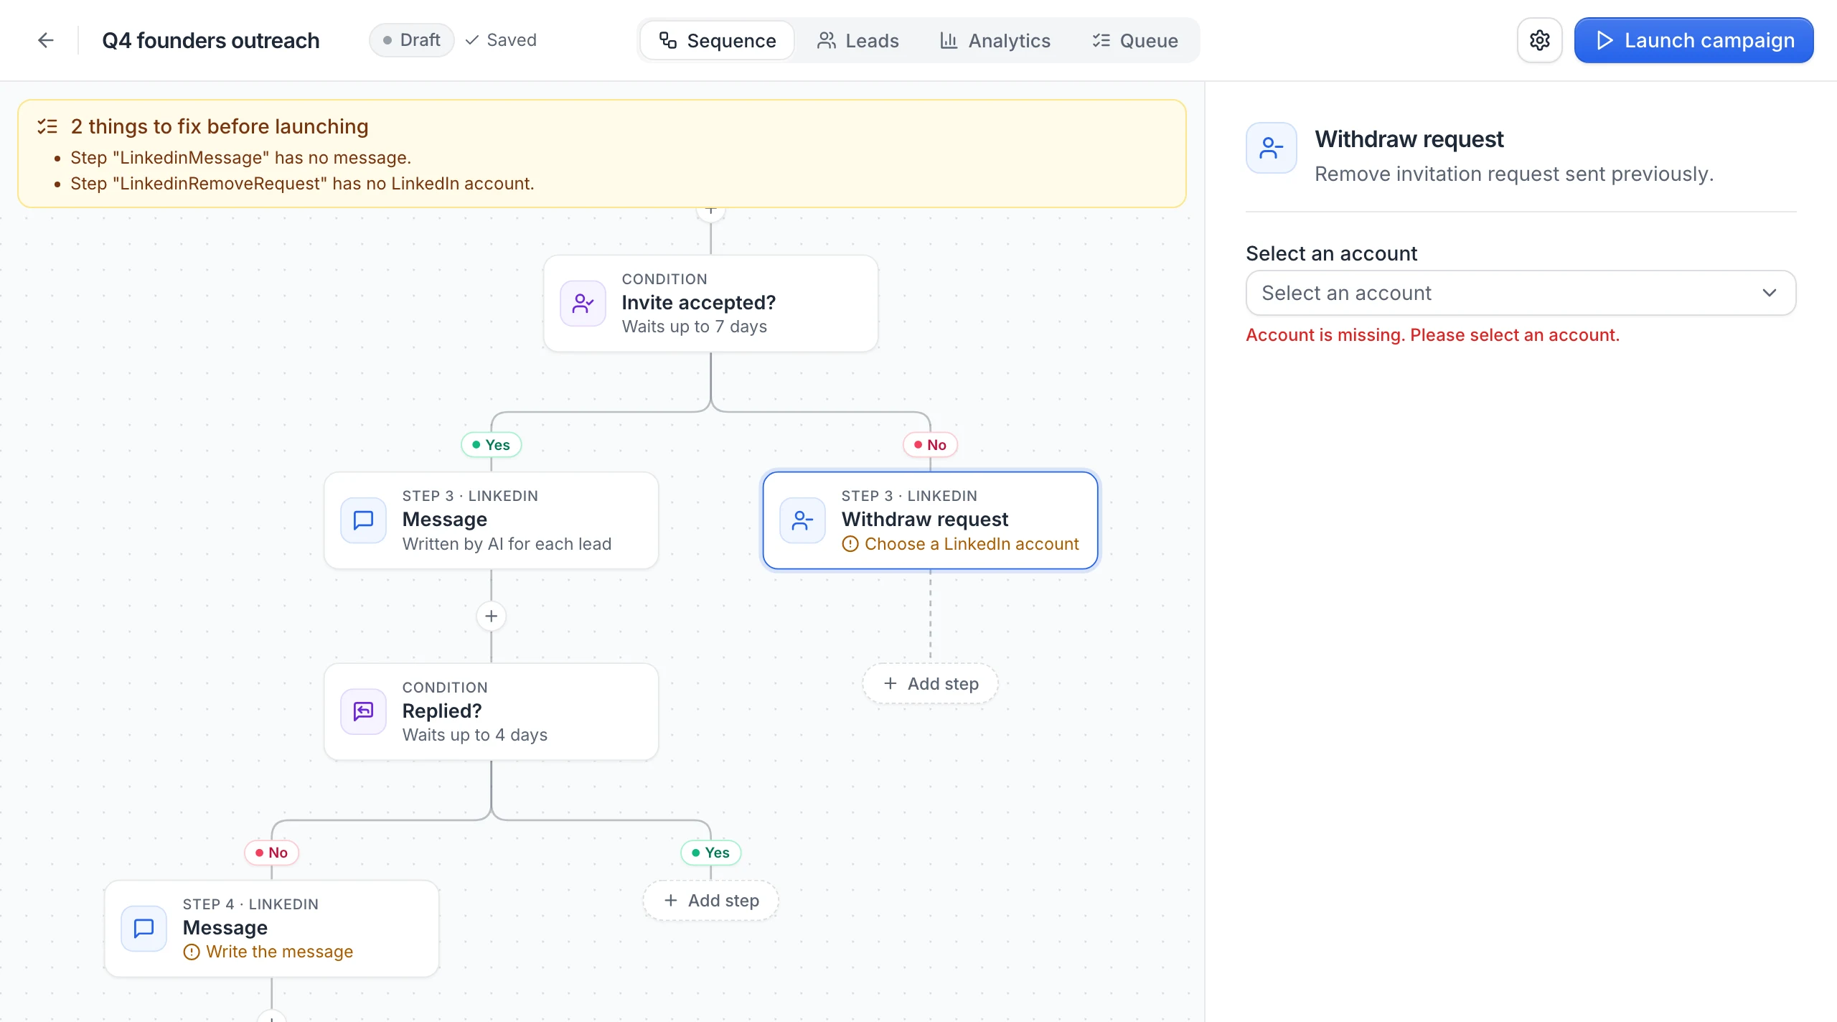Open the Queue tab
1837x1022 pixels.
click(1135, 40)
